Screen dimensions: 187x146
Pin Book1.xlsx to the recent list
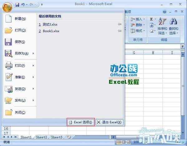click(119, 31)
